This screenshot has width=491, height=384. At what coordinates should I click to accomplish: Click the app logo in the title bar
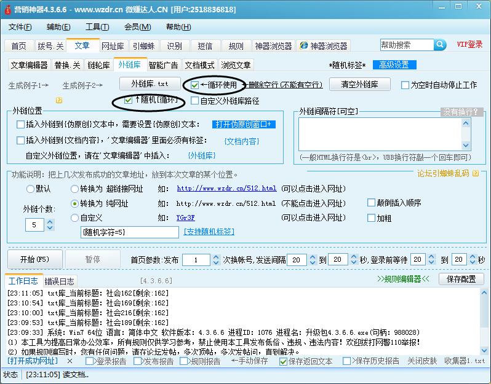7,9
